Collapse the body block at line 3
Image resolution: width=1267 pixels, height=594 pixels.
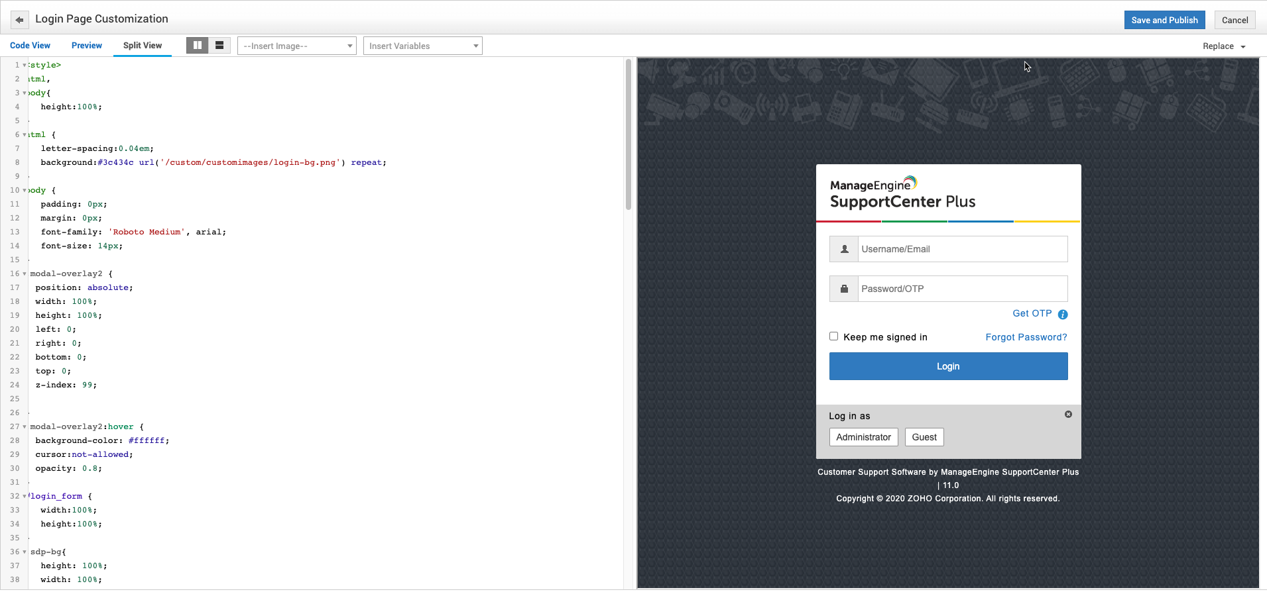25,93
